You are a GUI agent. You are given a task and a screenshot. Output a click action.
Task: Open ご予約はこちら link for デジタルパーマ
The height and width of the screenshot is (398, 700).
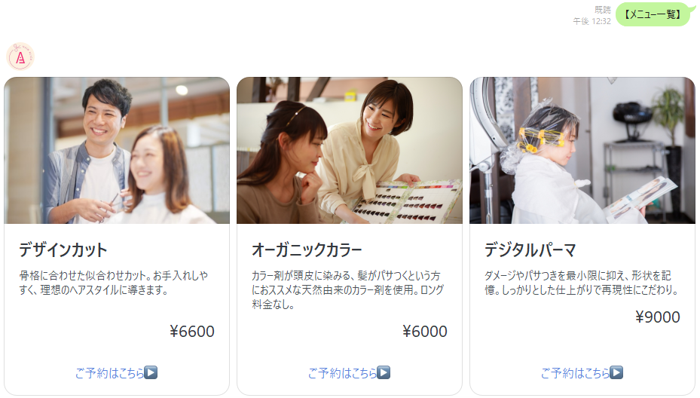tap(582, 372)
